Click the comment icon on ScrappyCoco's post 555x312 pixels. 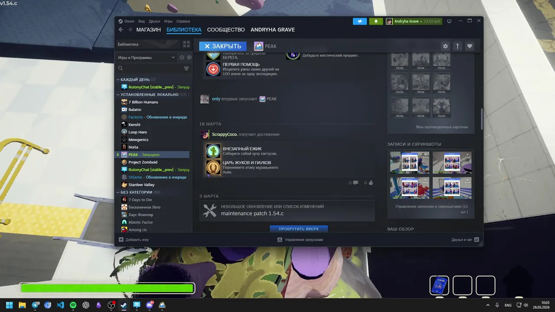click(x=356, y=183)
